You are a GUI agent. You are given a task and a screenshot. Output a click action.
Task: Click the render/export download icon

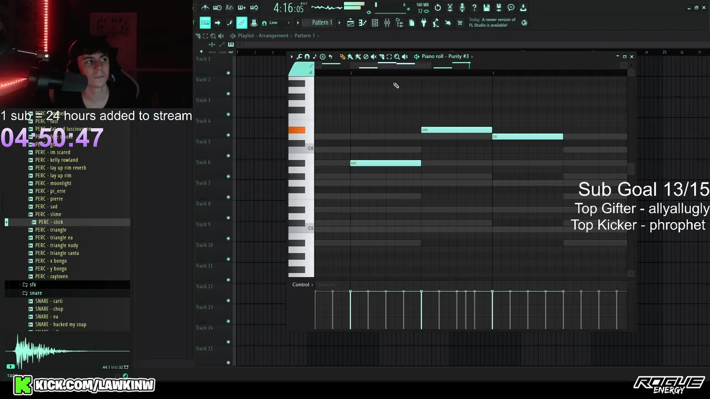pyautogui.click(x=523, y=8)
